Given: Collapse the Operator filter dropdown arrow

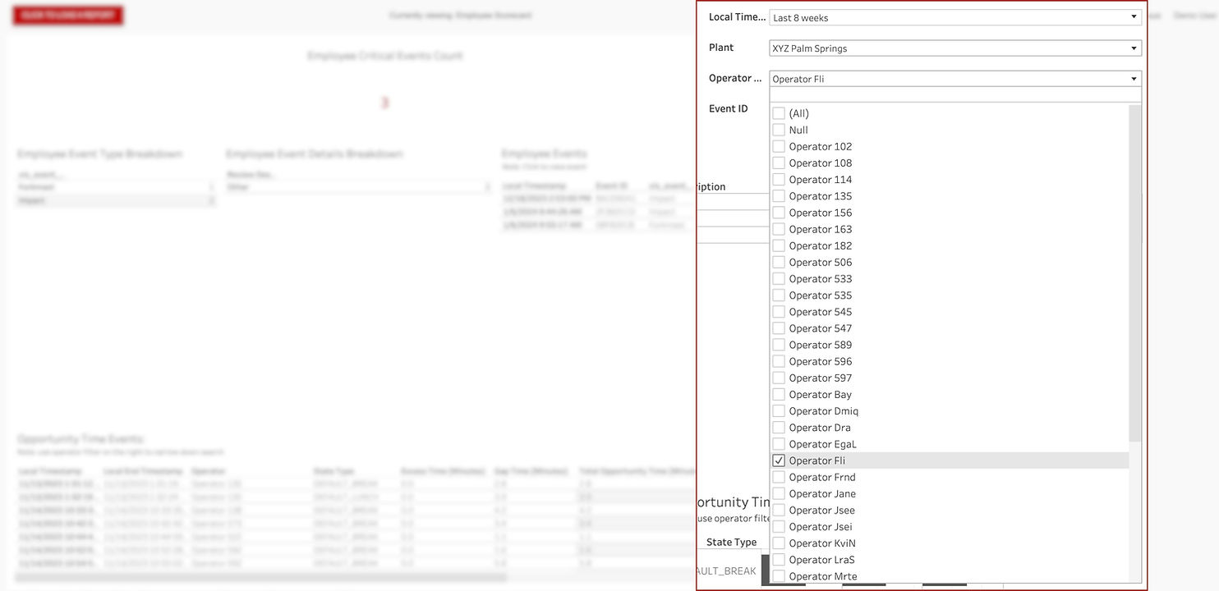Looking at the screenshot, I should click(x=1134, y=79).
